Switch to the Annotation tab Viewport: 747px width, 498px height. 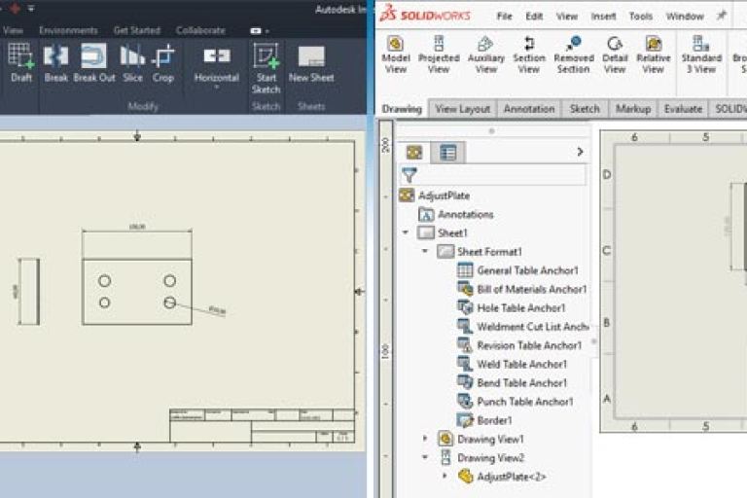(x=529, y=109)
